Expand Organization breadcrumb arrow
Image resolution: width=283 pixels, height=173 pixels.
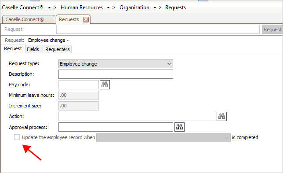(155, 7)
